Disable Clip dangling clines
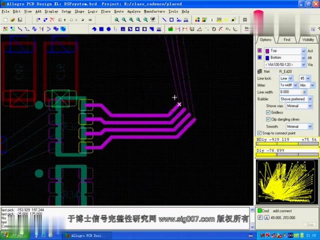 click(268, 119)
